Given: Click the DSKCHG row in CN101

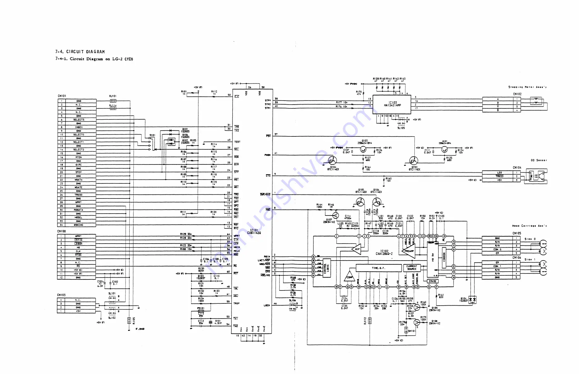Looking at the screenshot, I should point(77,225).
